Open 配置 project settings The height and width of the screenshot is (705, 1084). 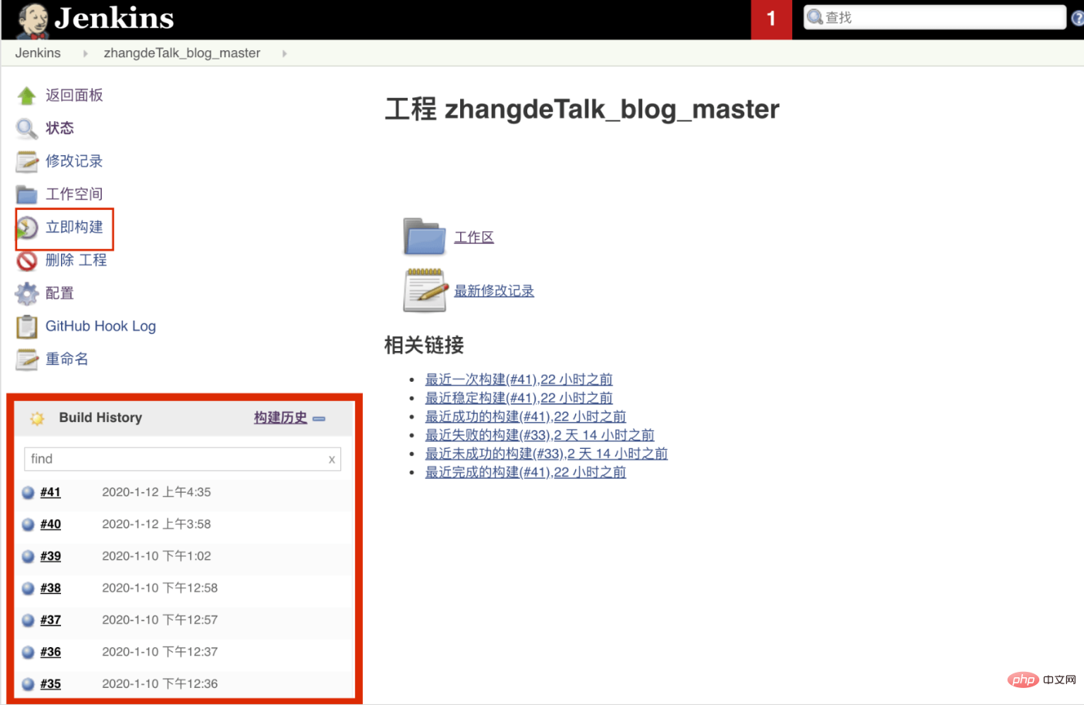coord(59,294)
